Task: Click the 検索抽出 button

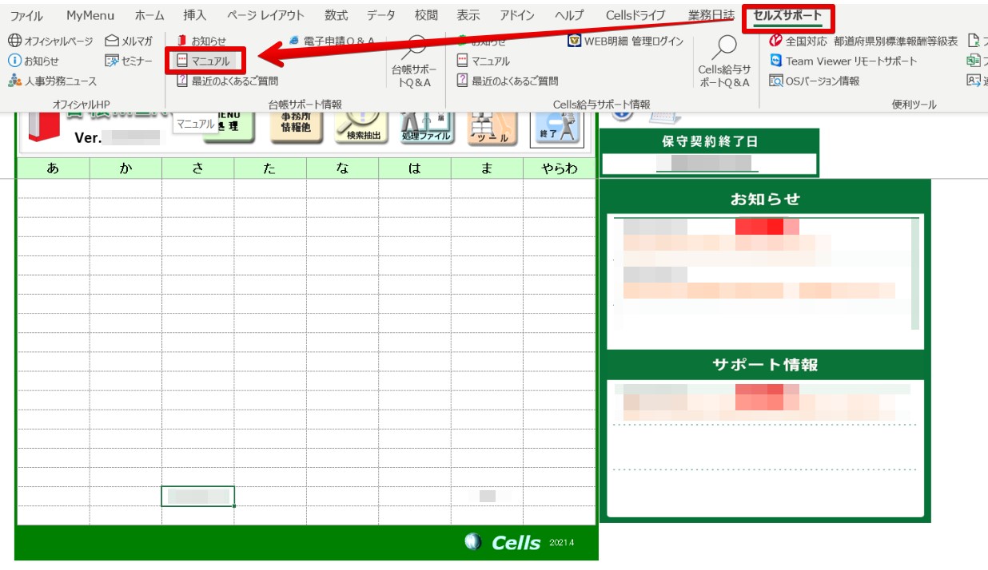Action: (x=361, y=126)
